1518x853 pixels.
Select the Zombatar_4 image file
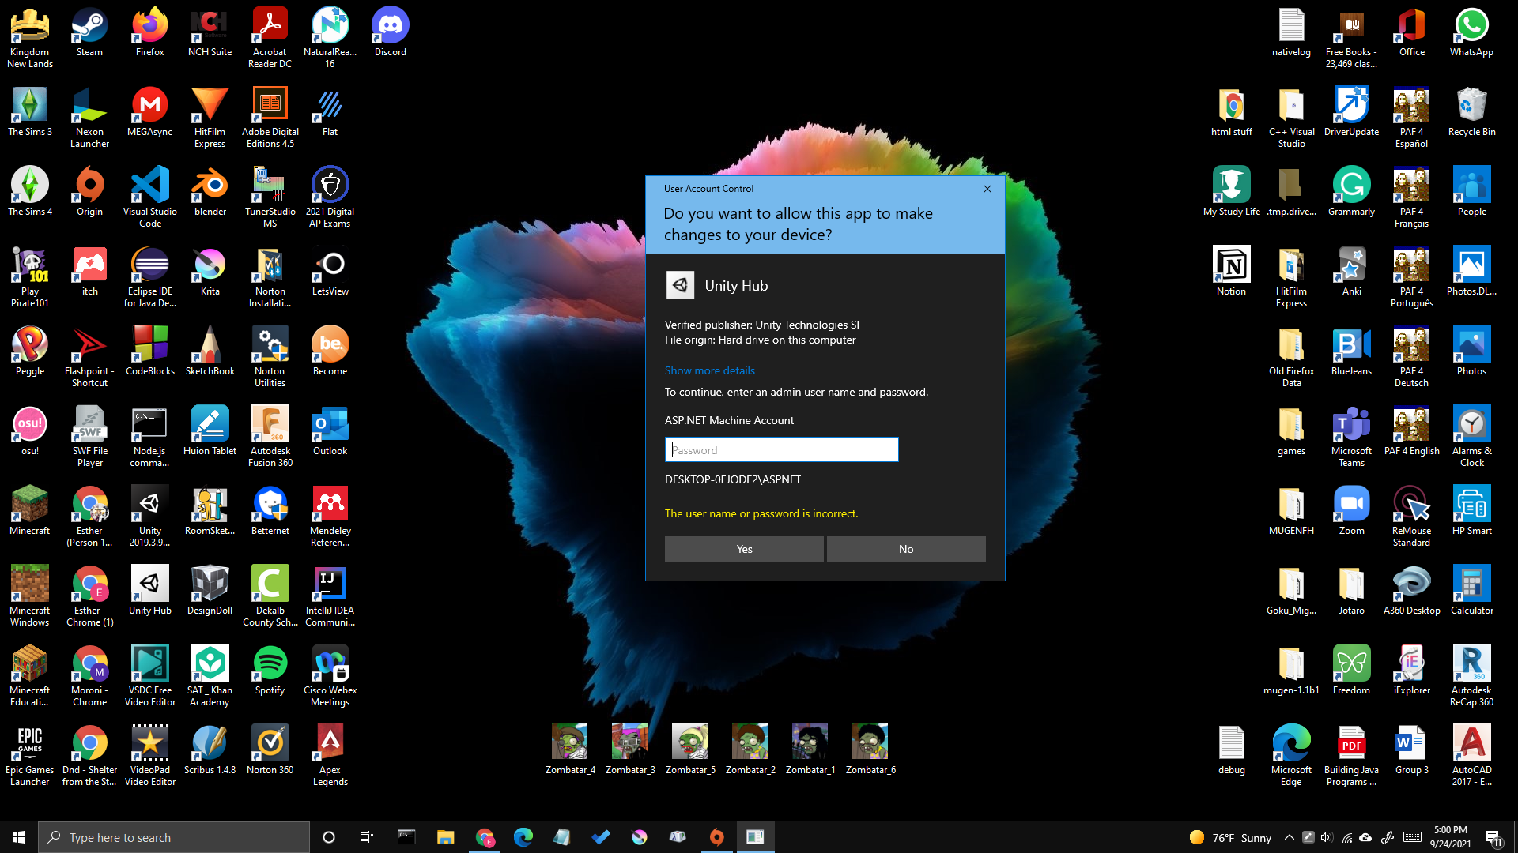[x=570, y=750]
